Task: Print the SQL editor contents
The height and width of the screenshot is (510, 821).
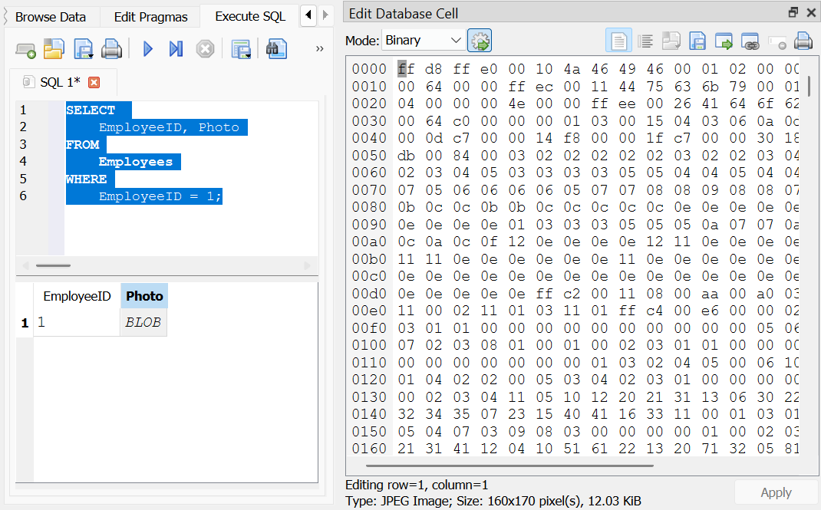Action: click(x=112, y=50)
